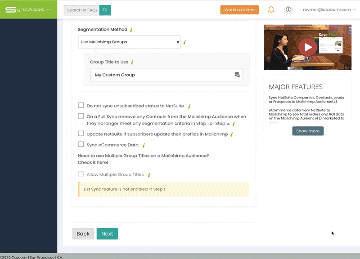This screenshot has height=259, width=360.
Task: Expand the reymar@cazoomi.com account menu
Action: (x=329, y=9)
